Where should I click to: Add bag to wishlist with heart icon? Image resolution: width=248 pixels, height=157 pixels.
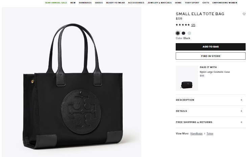tap(244, 14)
